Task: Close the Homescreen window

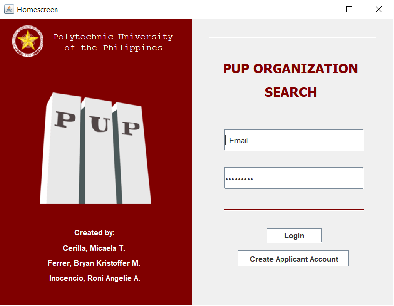Action: (379, 9)
